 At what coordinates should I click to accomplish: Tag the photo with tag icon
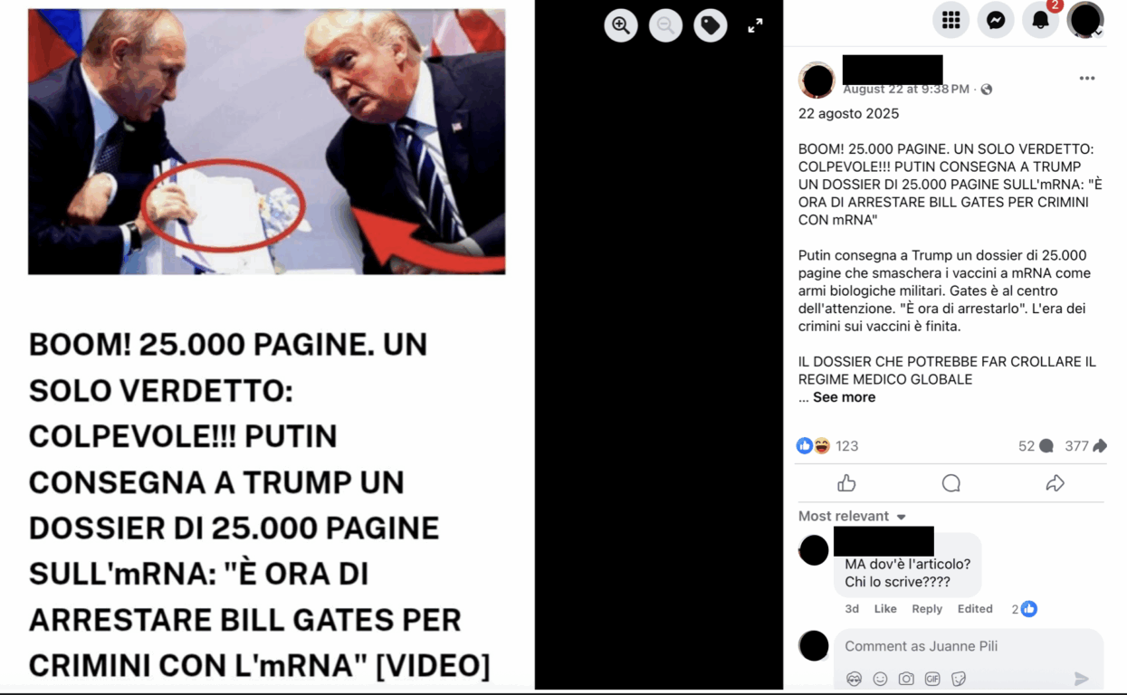point(711,25)
